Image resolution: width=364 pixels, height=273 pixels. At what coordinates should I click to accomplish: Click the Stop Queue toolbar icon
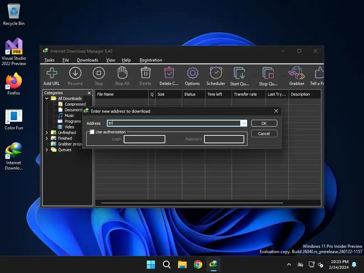point(268,73)
